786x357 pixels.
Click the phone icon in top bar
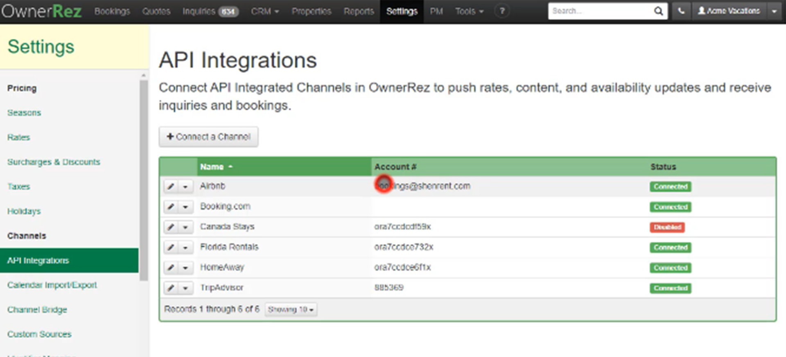pos(681,11)
